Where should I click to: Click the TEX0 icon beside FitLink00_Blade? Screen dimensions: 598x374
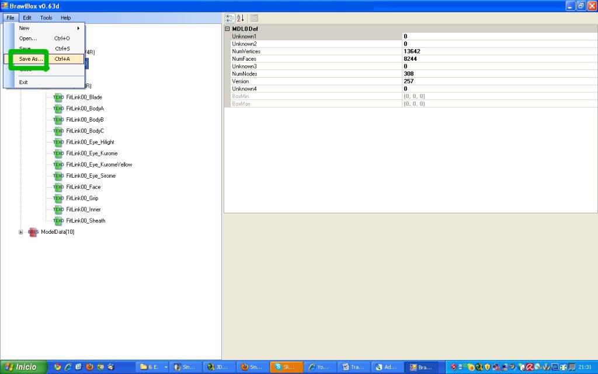coord(58,97)
